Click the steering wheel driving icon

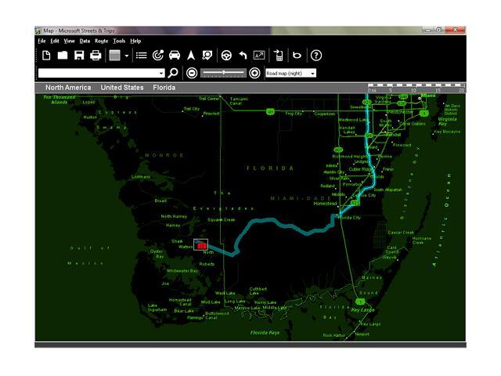(x=226, y=56)
